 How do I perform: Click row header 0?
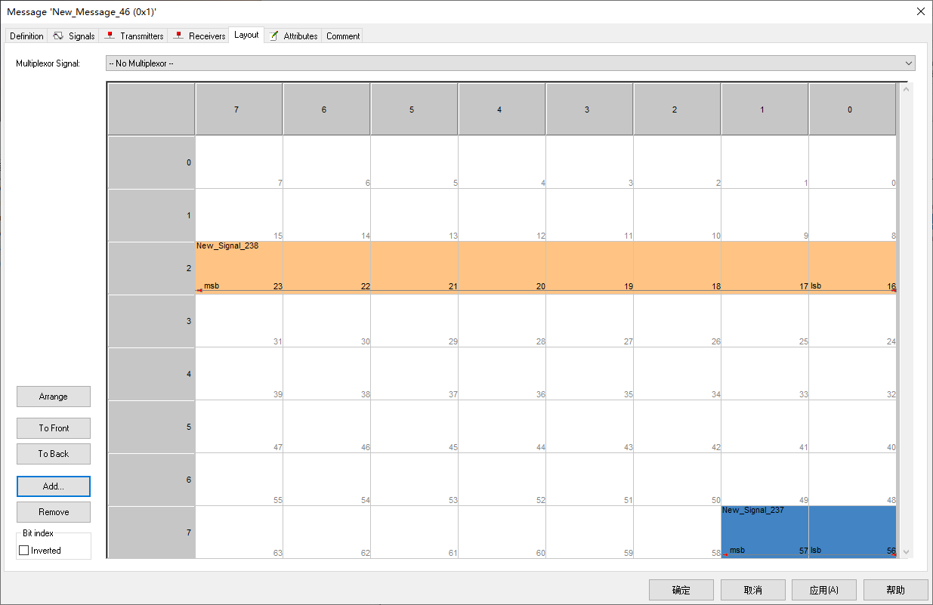point(152,162)
